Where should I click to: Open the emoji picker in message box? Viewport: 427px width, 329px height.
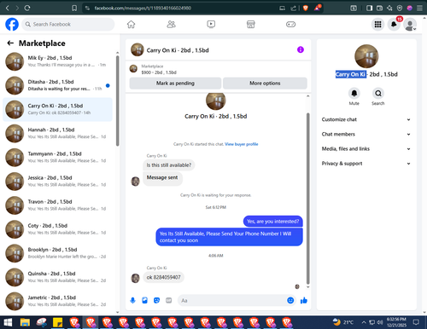point(290,300)
